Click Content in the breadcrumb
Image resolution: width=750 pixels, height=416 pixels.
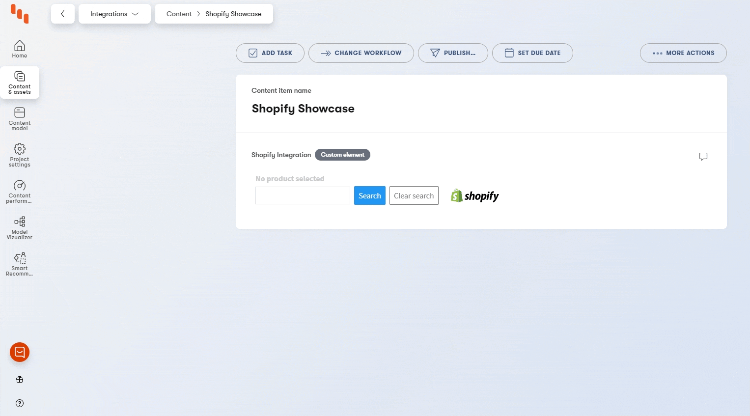click(x=179, y=14)
